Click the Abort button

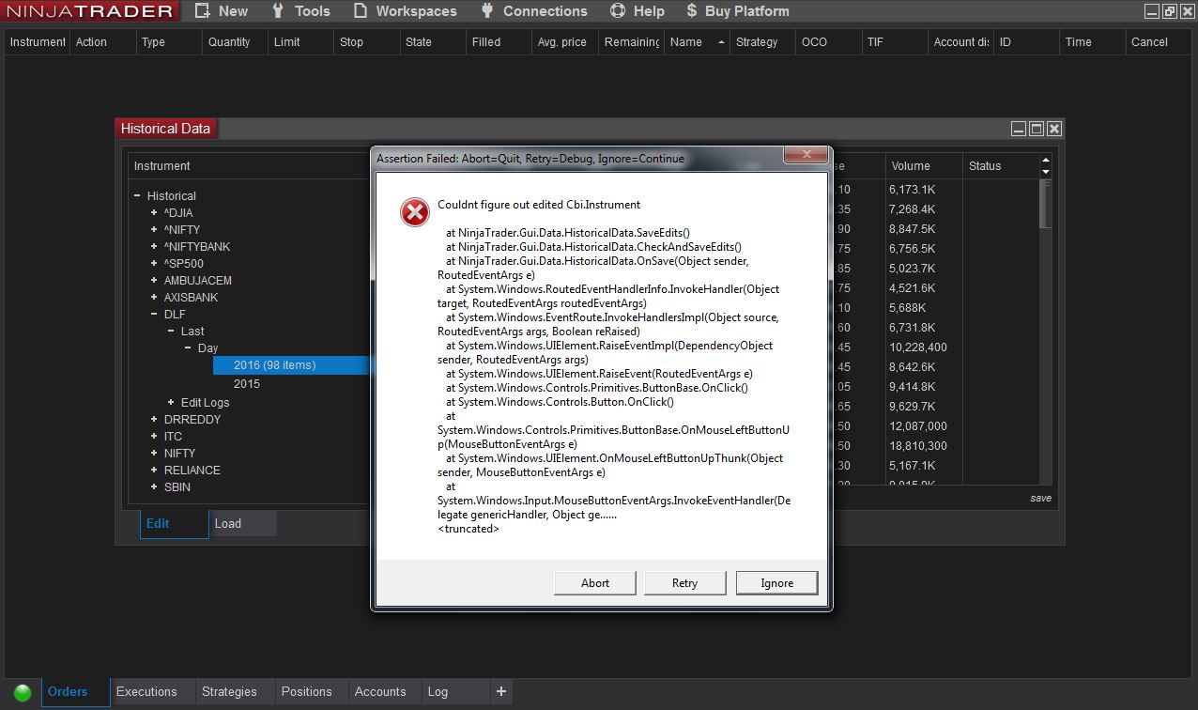[595, 583]
